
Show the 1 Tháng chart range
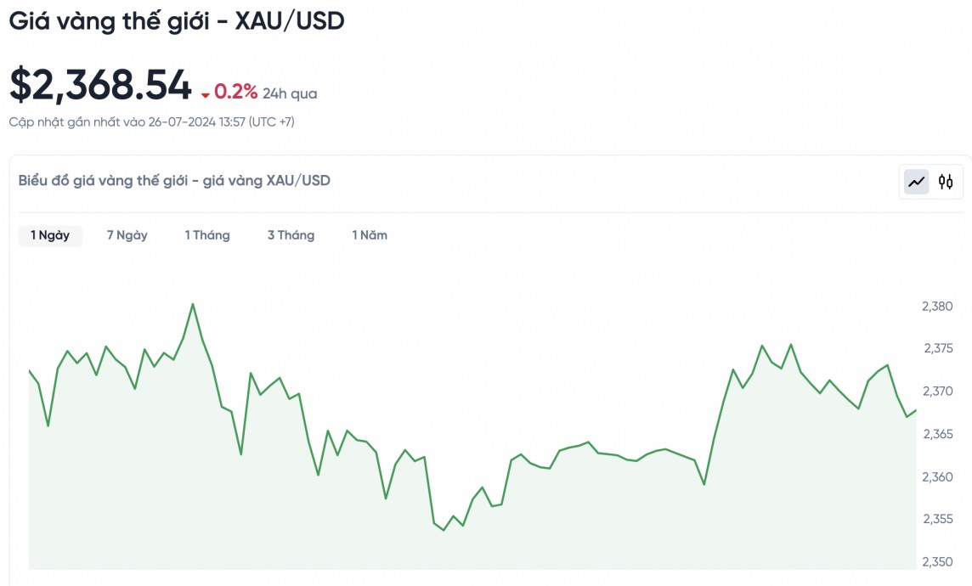tap(207, 235)
